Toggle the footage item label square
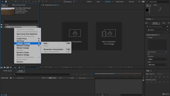 [x=1, y=27]
